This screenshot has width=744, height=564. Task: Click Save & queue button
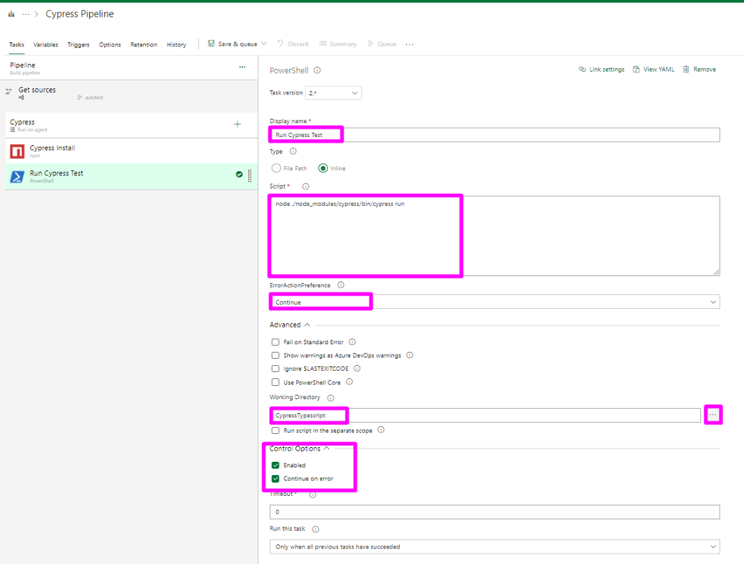click(232, 44)
